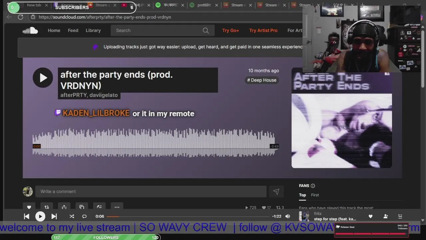Click the 17 likes count

coord(266,208)
